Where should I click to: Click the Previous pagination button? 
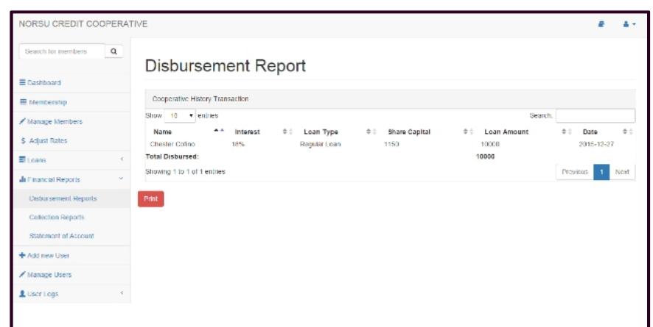click(575, 172)
